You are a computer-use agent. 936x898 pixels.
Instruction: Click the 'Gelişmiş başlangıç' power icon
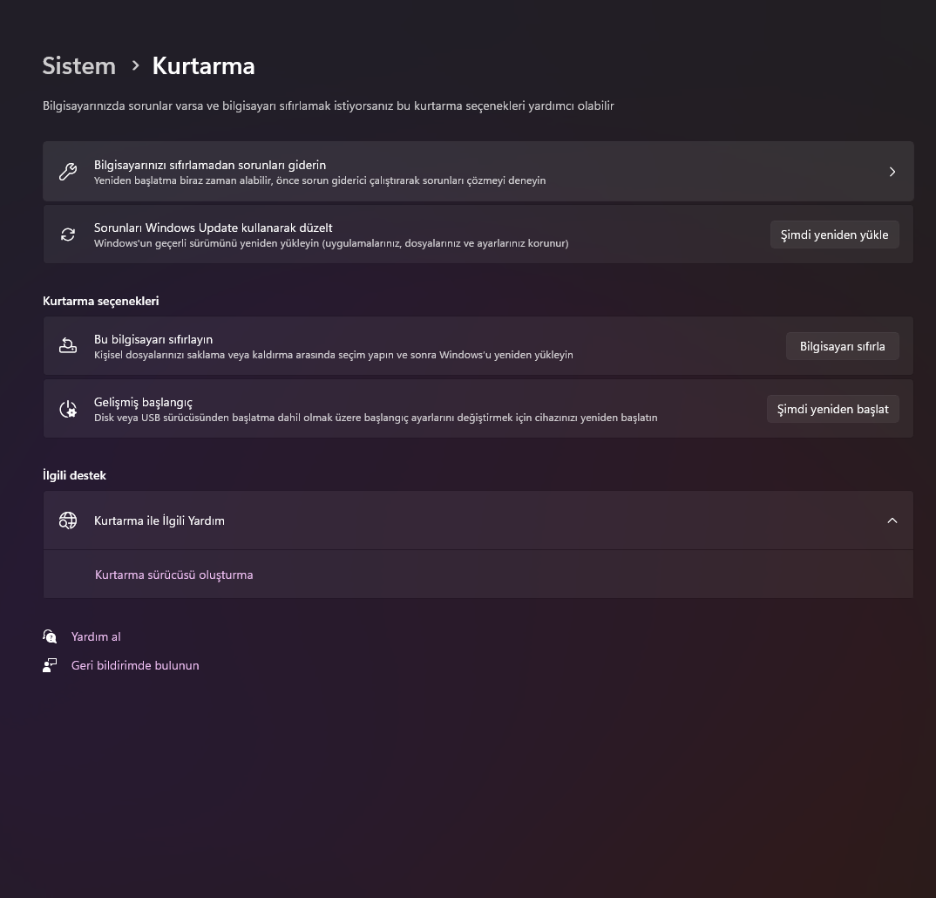pos(68,409)
